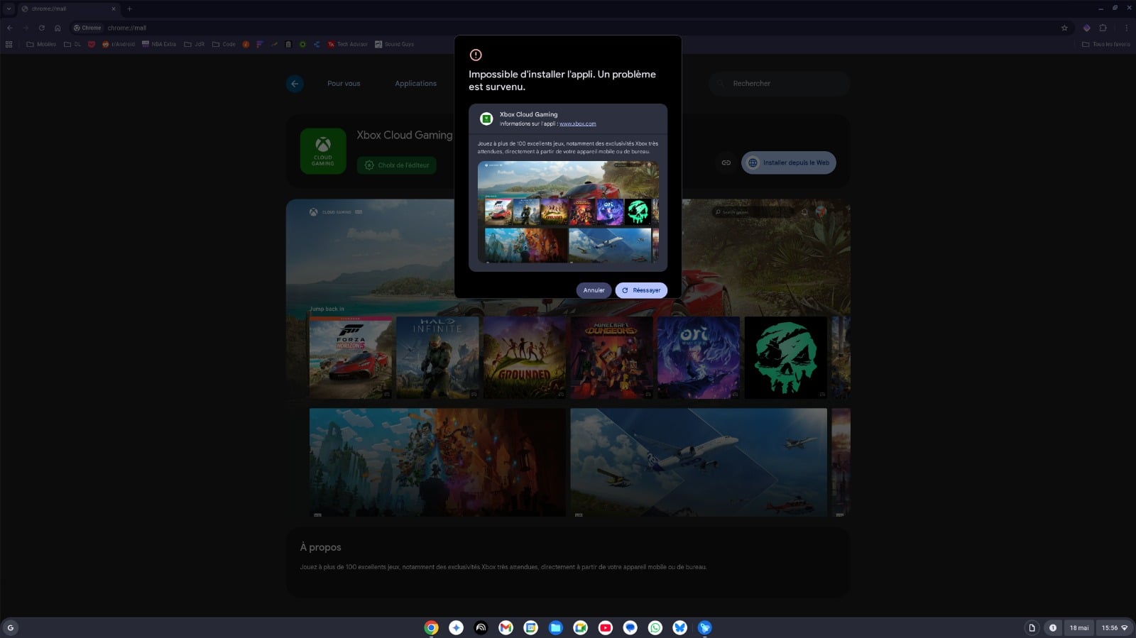Viewport: 1136px width, 638px height.
Task: Open the apps grid in the bookmarks bar
Action: [x=9, y=44]
